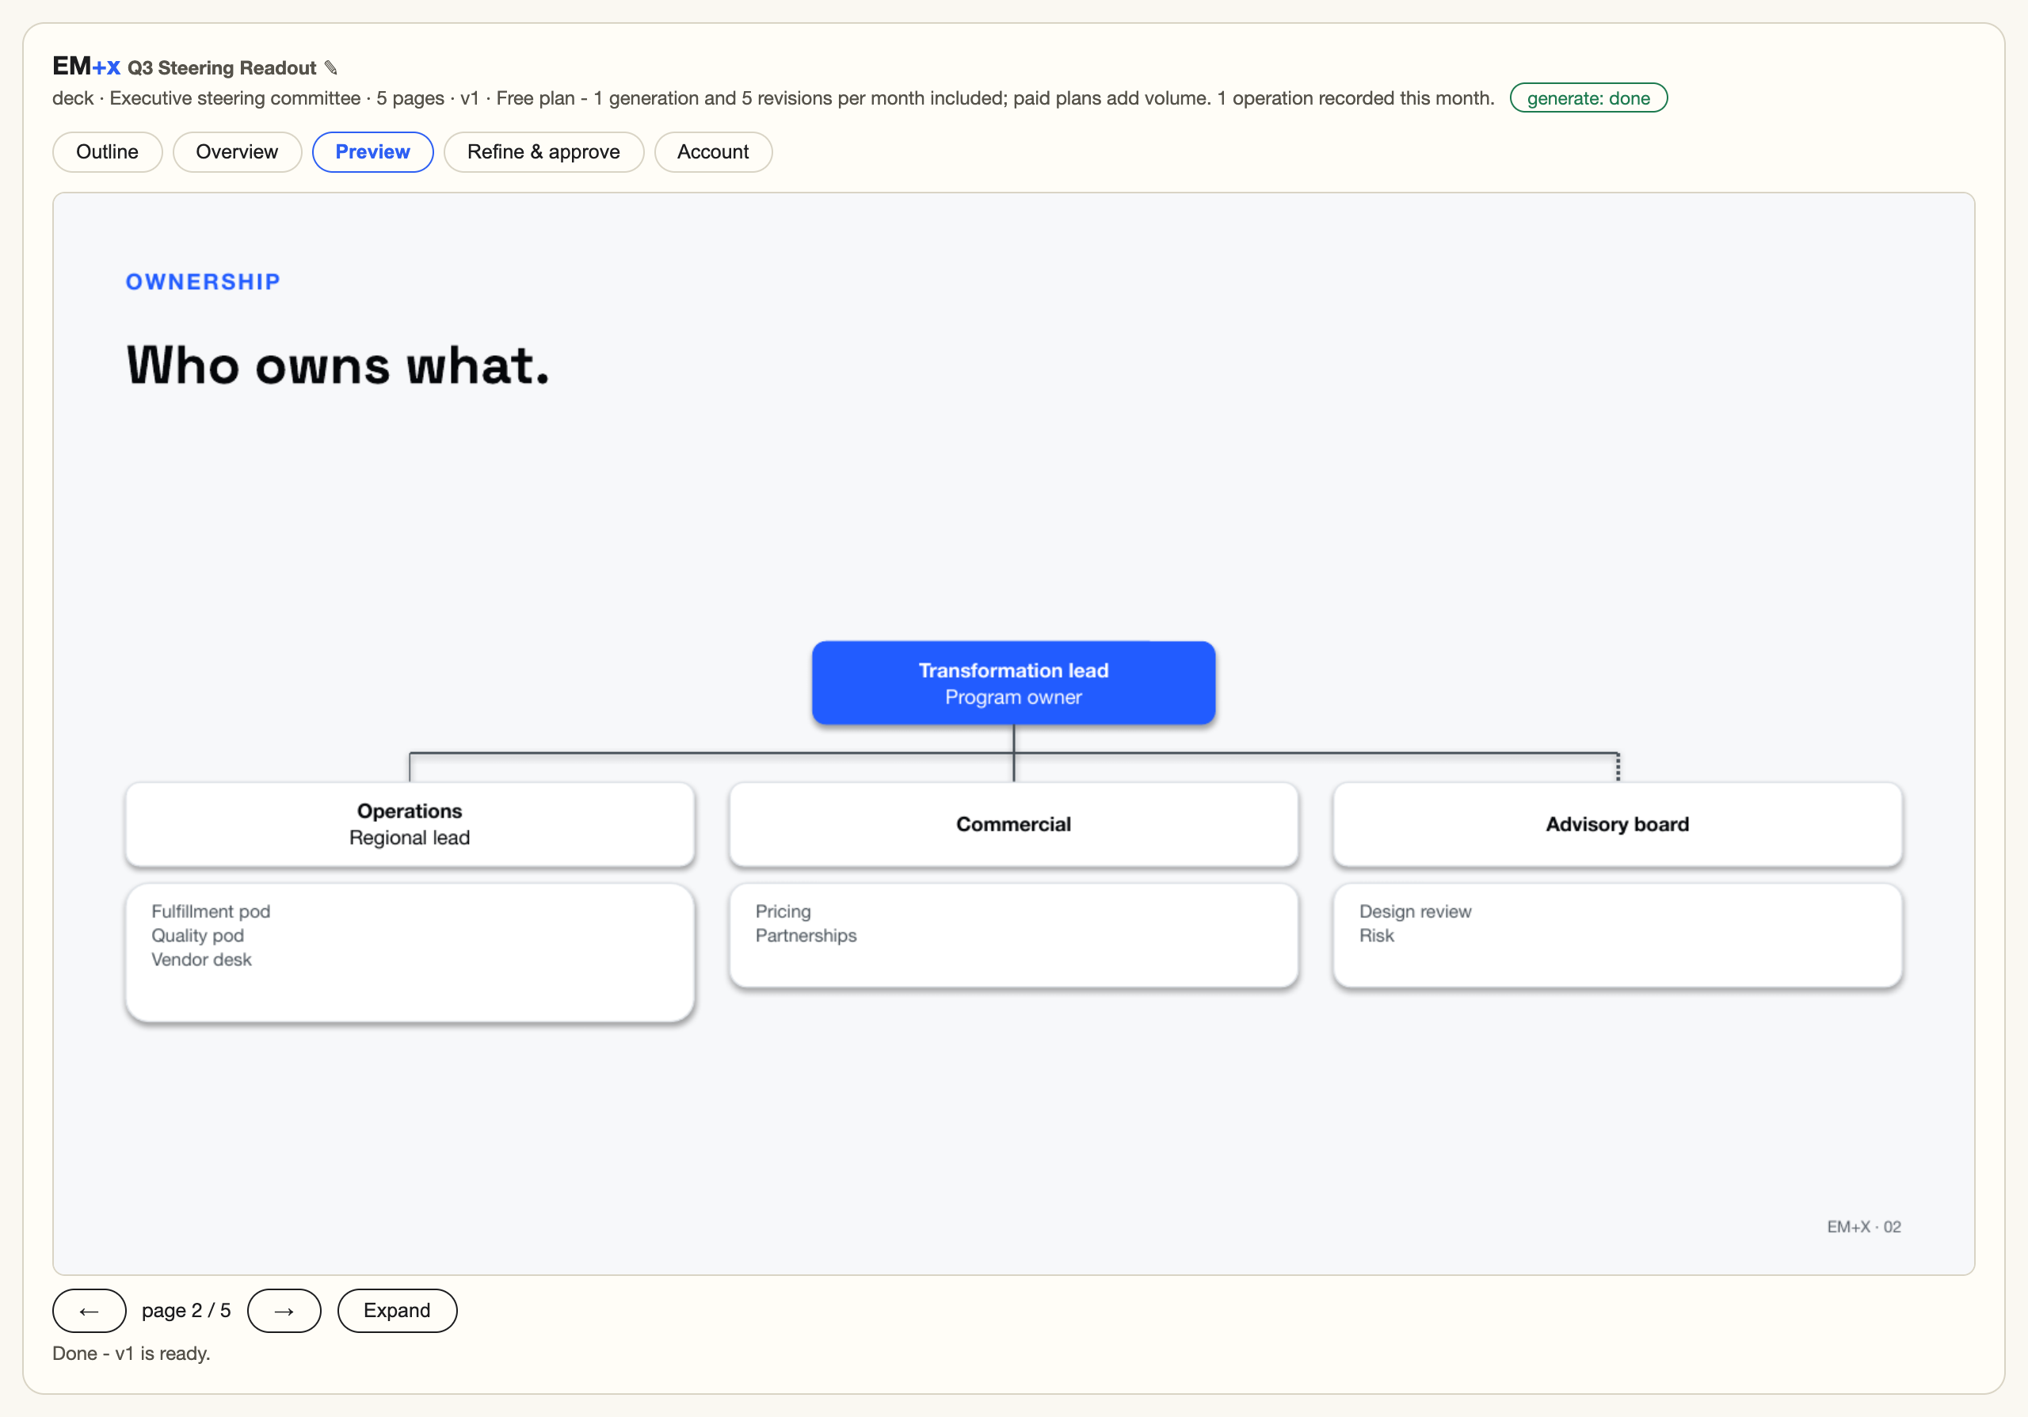Screen dimensions: 2028x1417
Task: Advance to next page with right arrow
Action: [284, 1311]
